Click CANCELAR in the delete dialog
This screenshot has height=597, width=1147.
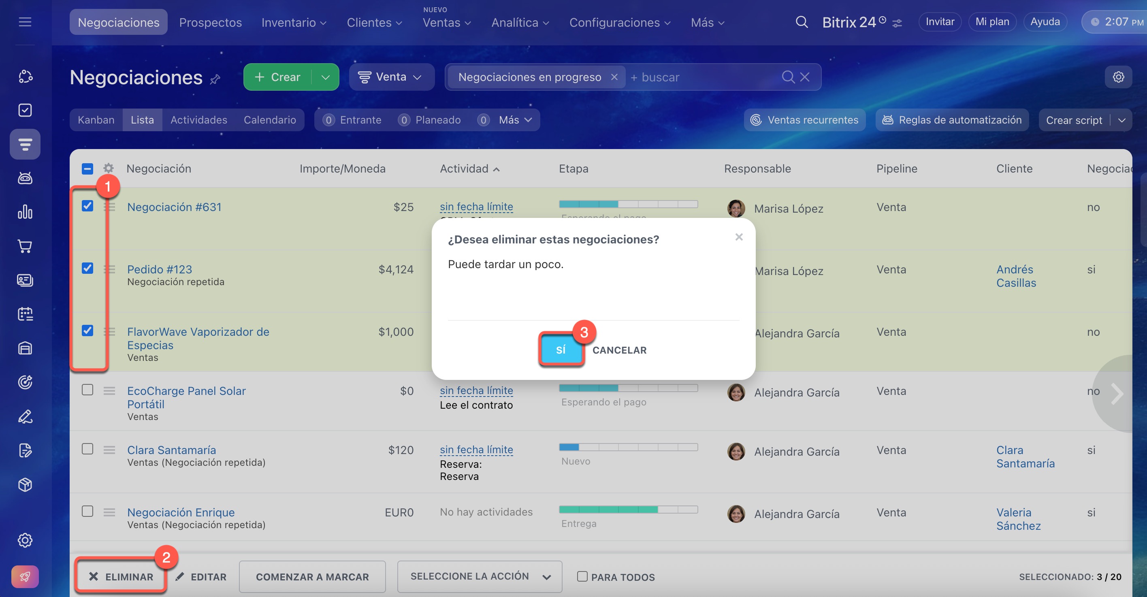pos(619,350)
